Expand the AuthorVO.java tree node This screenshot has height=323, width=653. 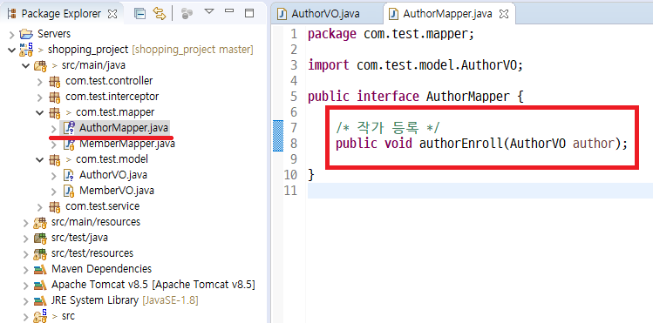pyautogui.click(x=54, y=175)
